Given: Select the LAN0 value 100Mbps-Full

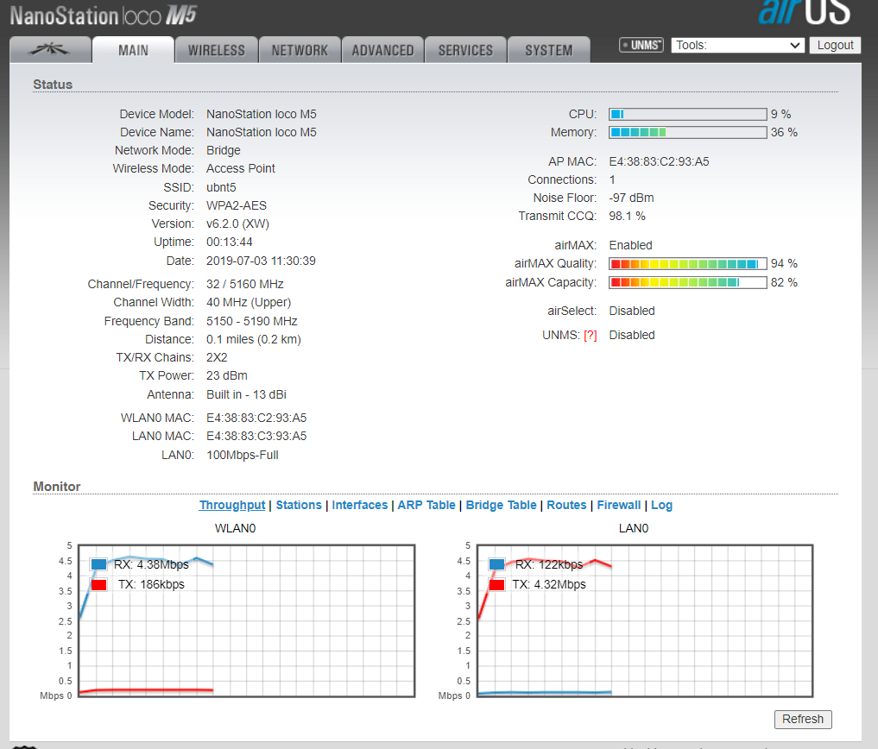Looking at the screenshot, I should click(243, 455).
